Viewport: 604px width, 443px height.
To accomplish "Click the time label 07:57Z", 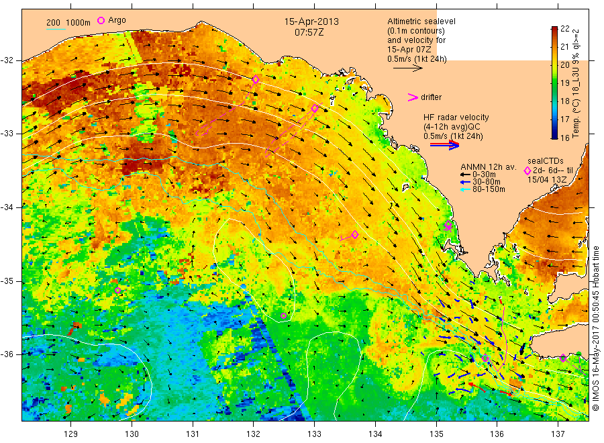I will tap(309, 32).
